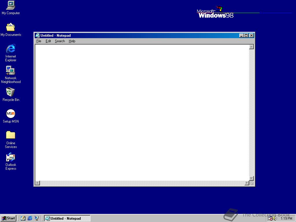The width and height of the screenshot is (296, 222).
Task: Click the 1:19 PM taskbar clock
Action: (x=286, y=219)
